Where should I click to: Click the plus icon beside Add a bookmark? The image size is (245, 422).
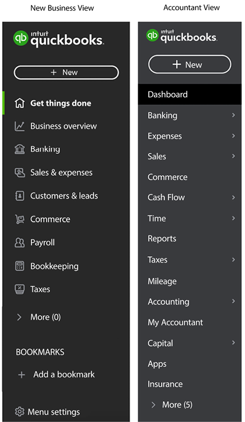(21, 374)
